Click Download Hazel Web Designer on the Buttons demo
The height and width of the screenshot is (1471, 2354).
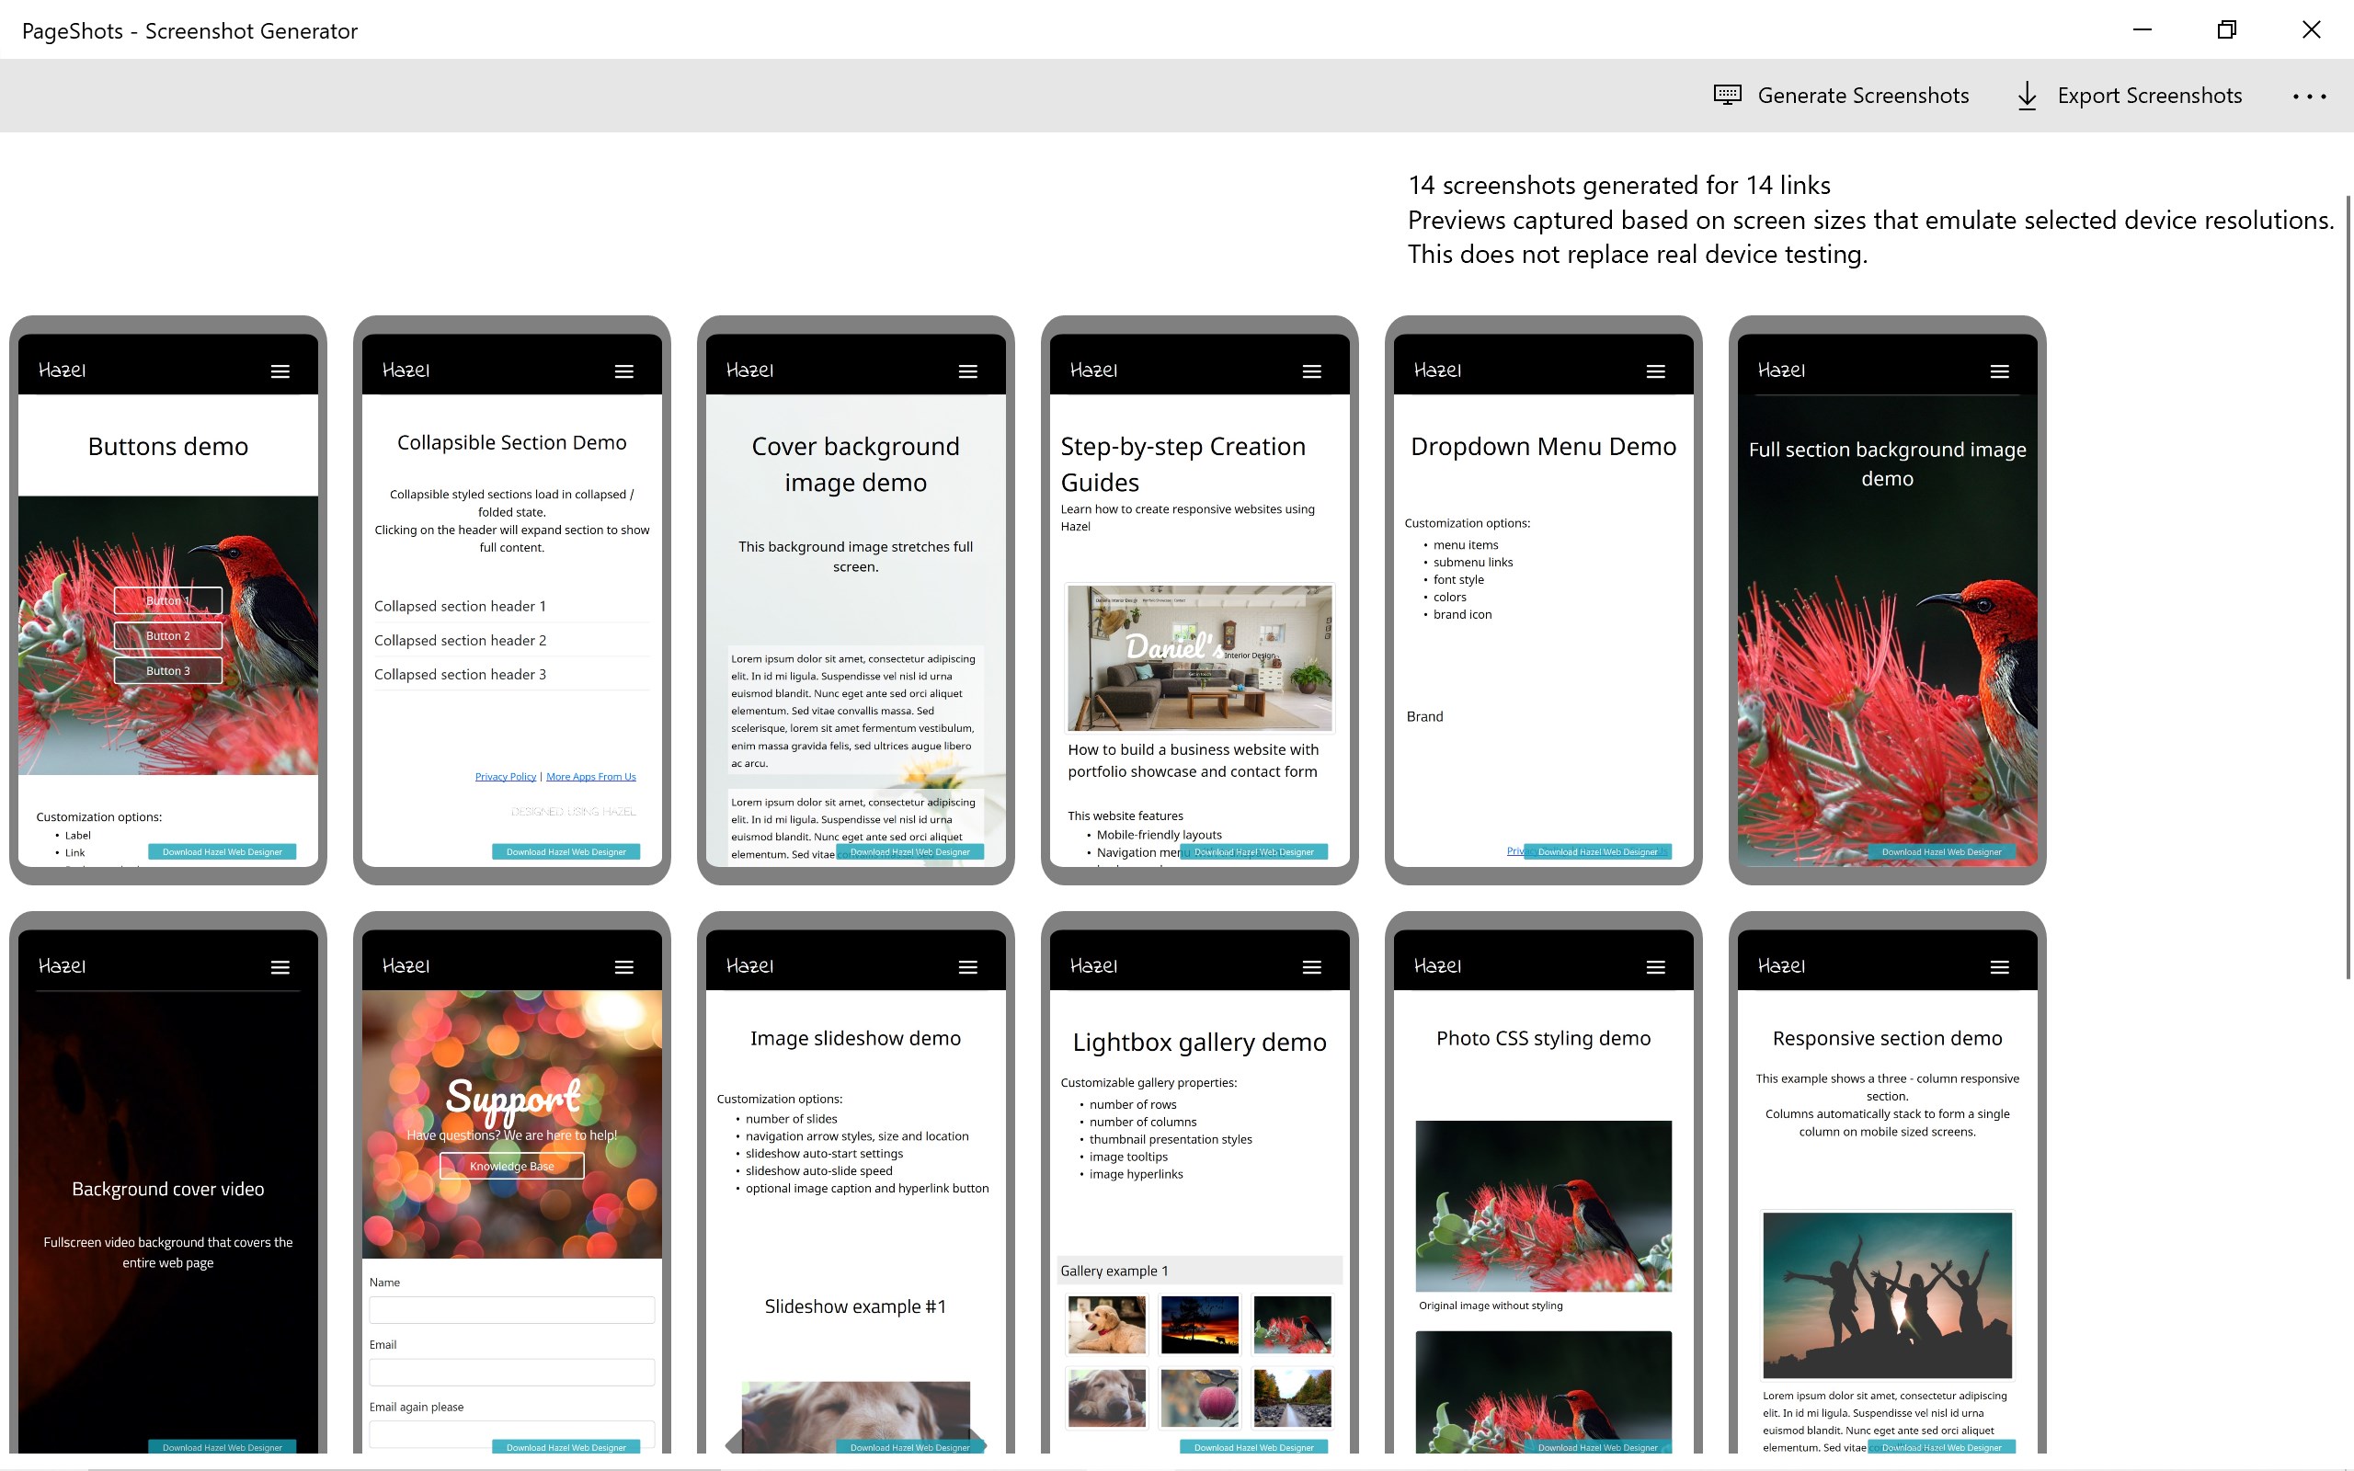pyautogui.click(x=222, y=850)
